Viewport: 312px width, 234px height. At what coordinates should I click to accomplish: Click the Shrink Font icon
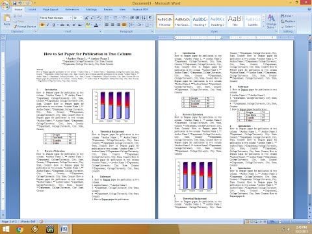click(x=92, y=18)
